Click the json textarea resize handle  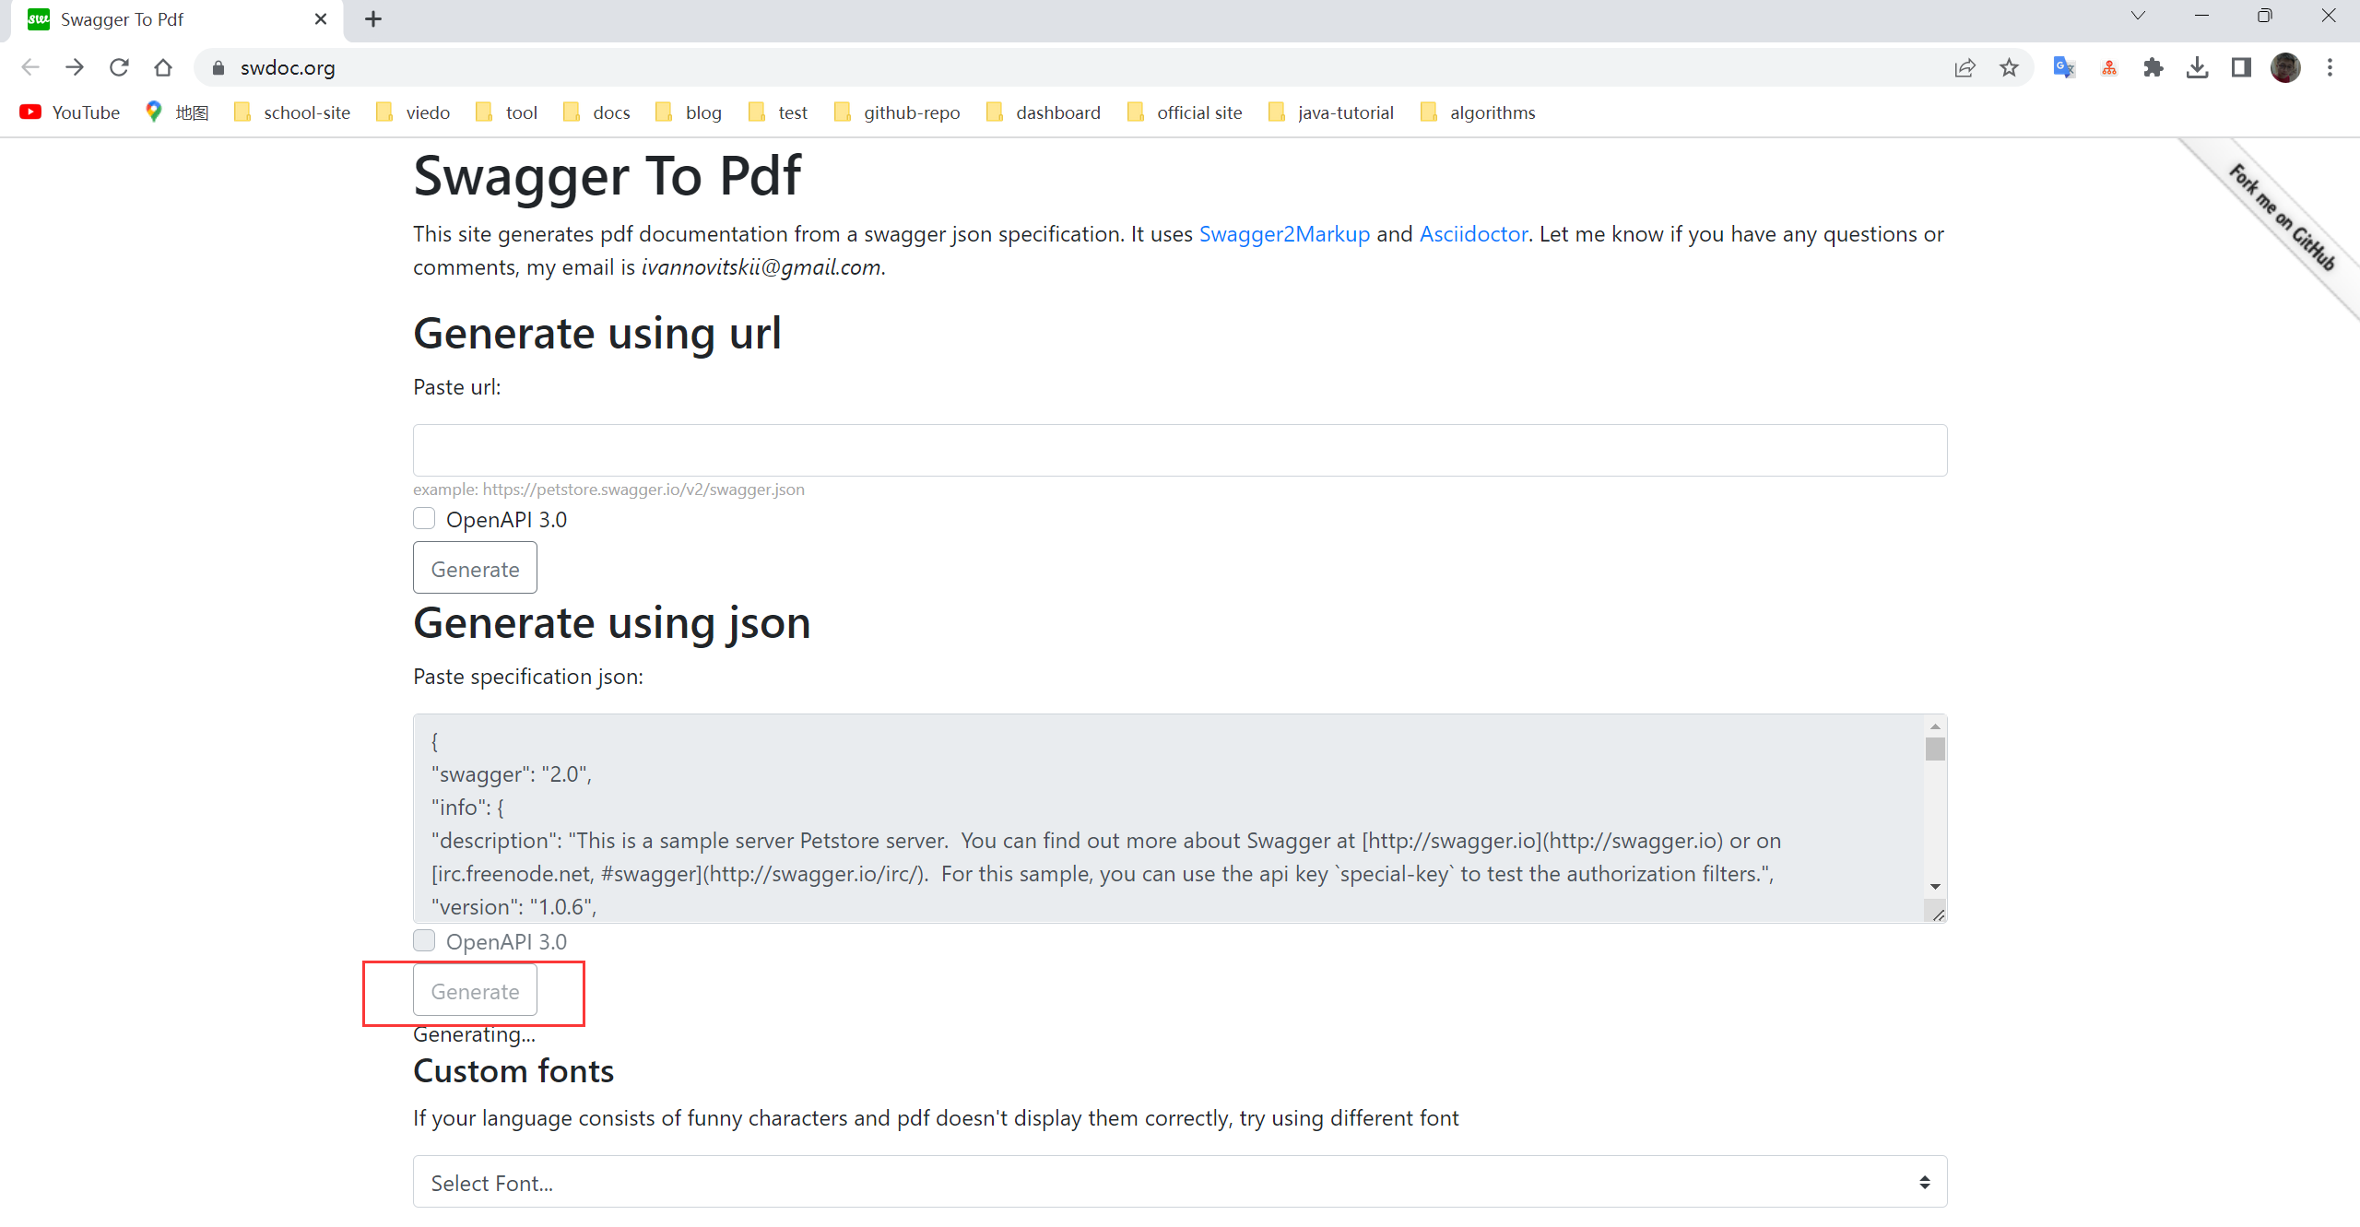1938,914
